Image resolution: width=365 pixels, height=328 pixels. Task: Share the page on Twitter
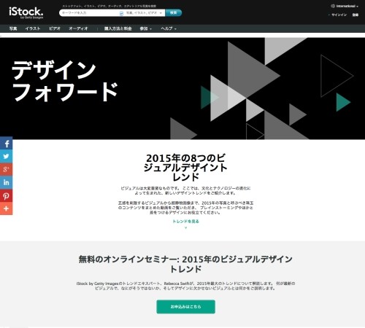coord(6,156)
